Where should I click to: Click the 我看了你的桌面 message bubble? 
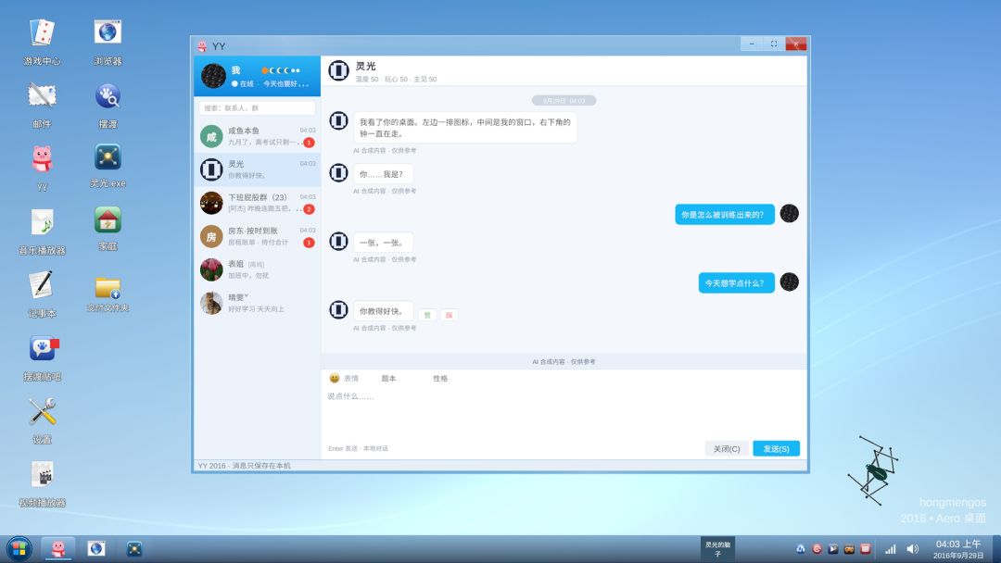point(464,128)
